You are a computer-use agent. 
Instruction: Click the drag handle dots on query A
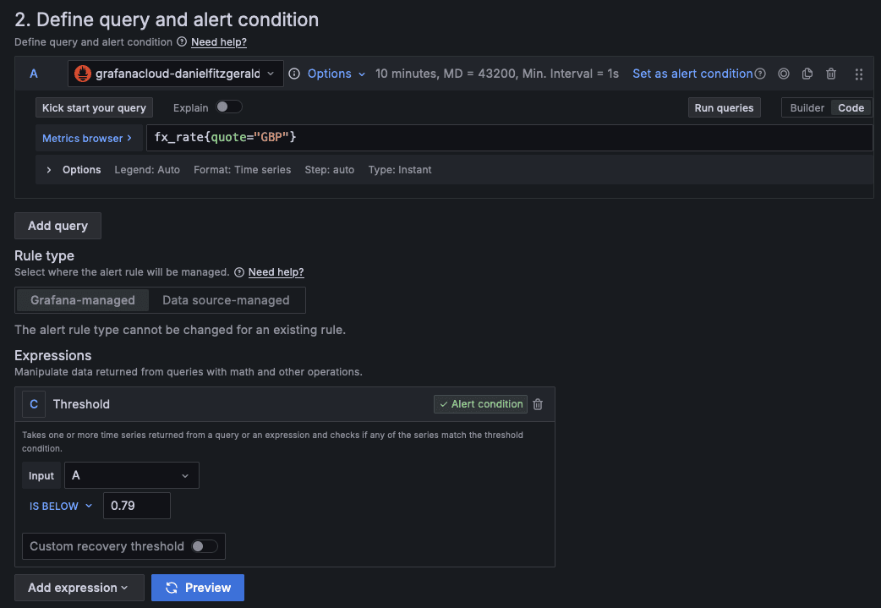coord(859,74)
